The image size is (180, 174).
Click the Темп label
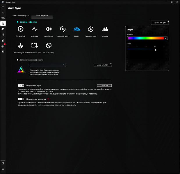coord(129,44)
